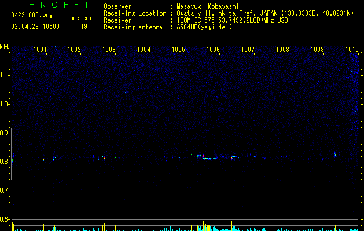364x231 pixels.
Task: Click the antenna value A504HB(yagi 4el)
Action: point(204,27)
